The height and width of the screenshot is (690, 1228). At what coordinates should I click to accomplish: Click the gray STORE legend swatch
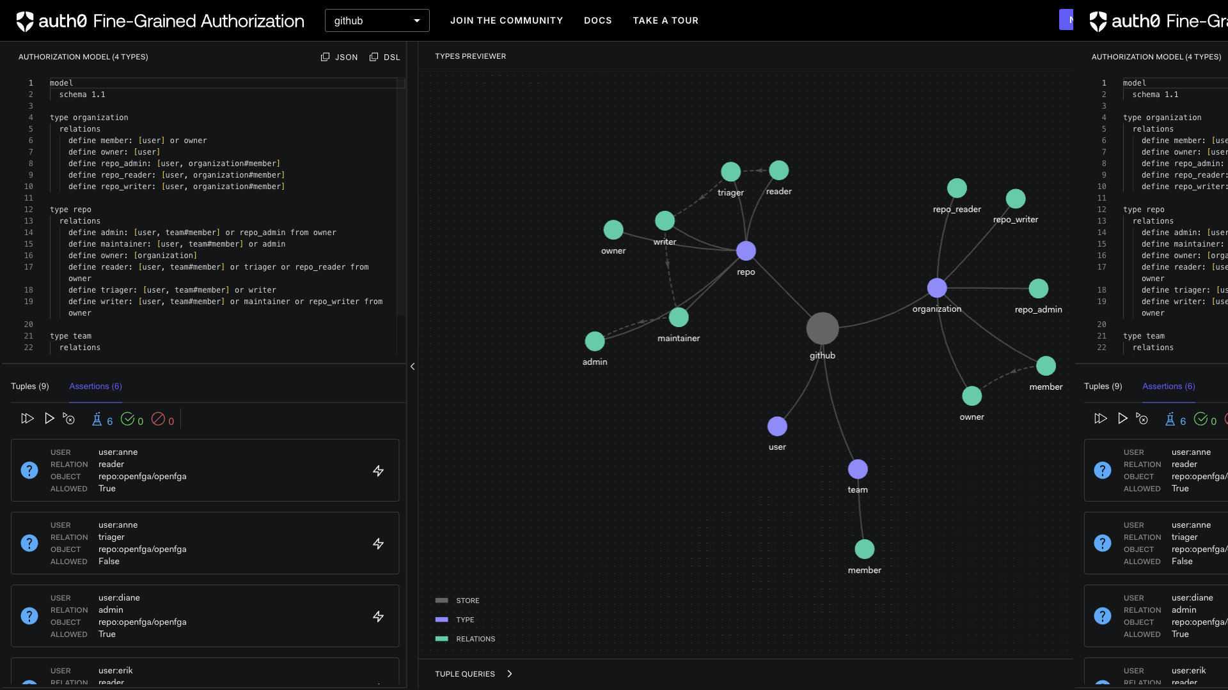coord(441,601)
